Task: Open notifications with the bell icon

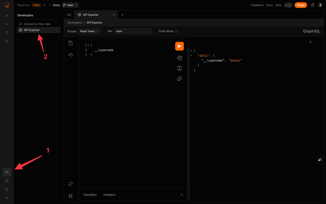Action: [x=312, y=5]
